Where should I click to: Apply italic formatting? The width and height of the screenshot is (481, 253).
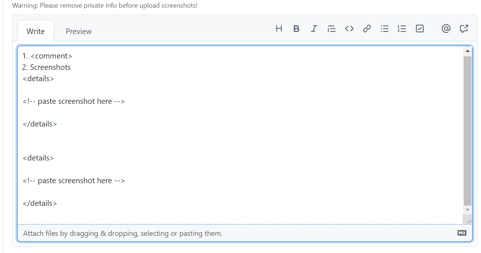pyautogui.click(x=314, y=29)
